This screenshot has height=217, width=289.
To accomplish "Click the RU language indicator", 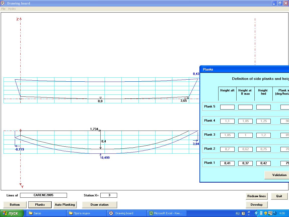I will (238, 213).
